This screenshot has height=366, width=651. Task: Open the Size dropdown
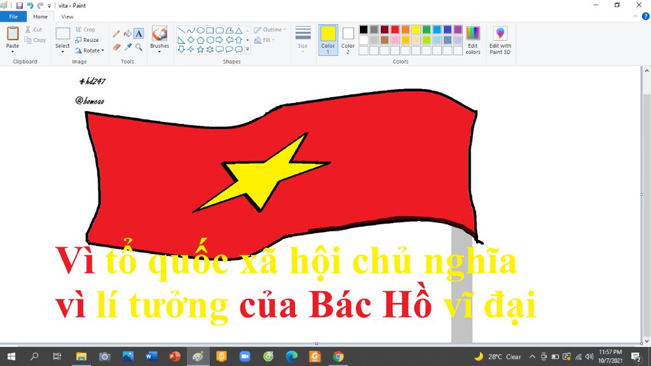(x=303, y=40)
